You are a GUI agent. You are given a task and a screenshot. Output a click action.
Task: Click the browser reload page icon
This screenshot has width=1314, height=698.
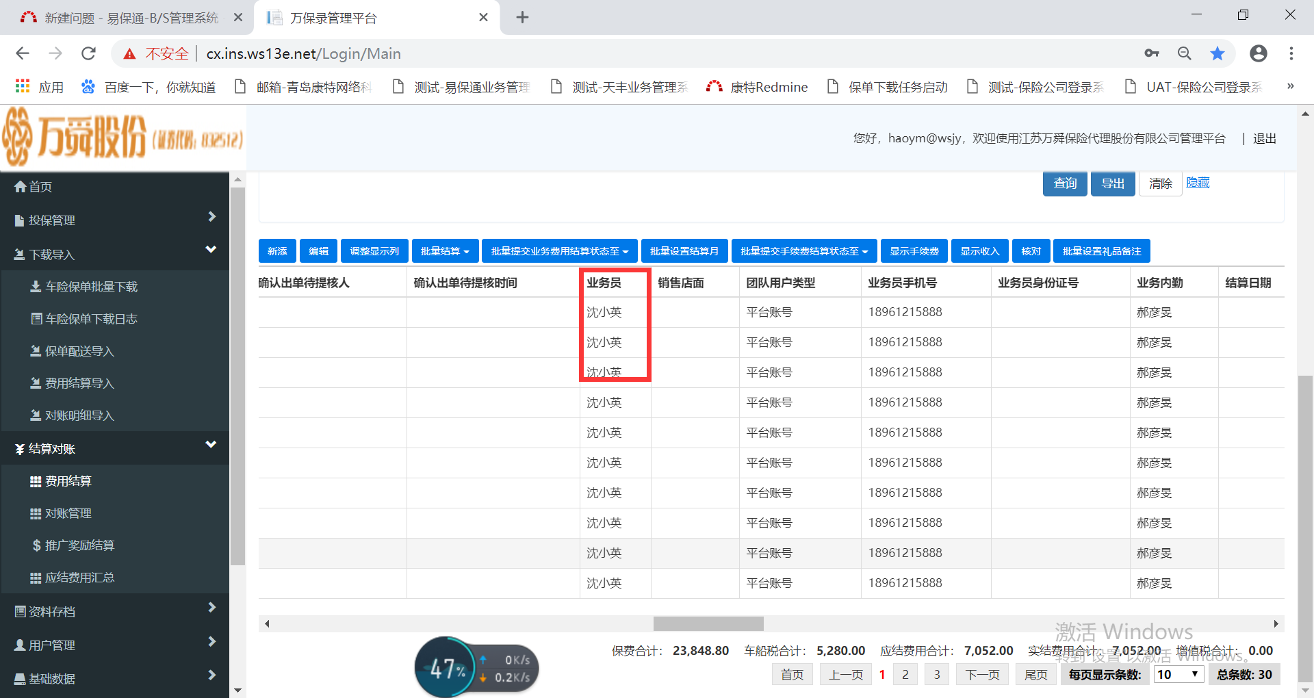point(88,53)
